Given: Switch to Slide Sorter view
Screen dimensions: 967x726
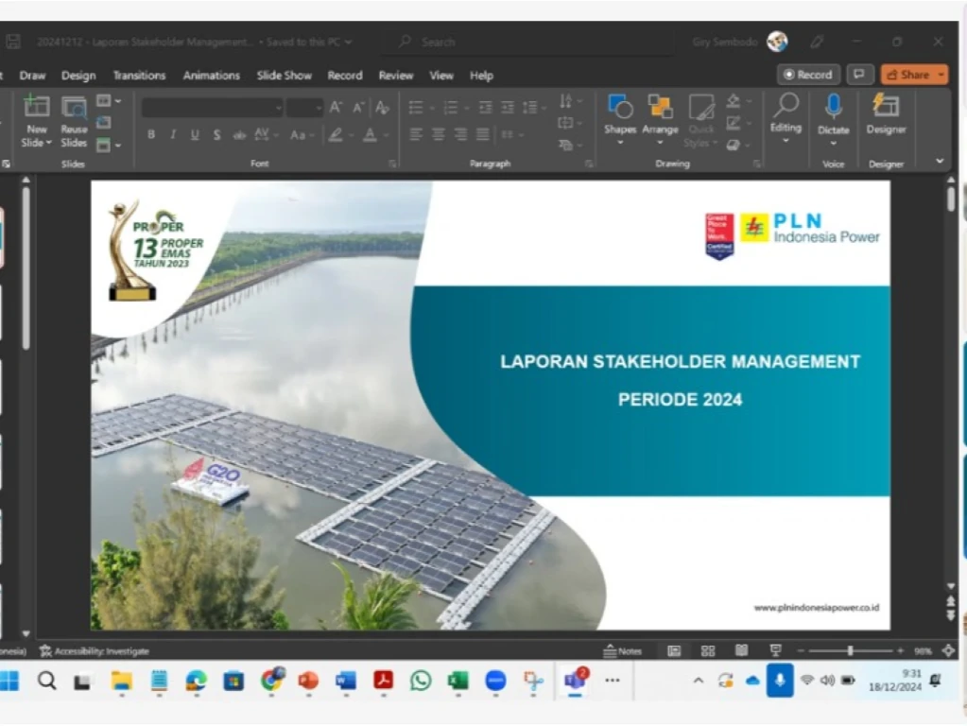Looking at the screenshot, I should coord(708,651).
